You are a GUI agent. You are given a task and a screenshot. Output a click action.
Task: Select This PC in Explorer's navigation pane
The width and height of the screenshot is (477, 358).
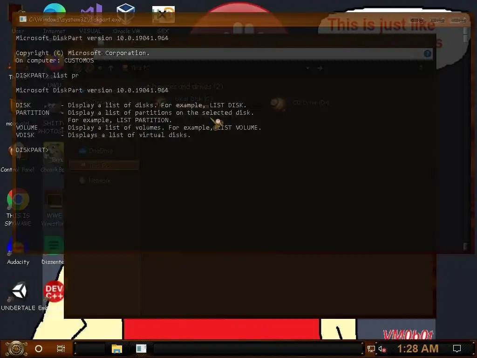[104, 165]
